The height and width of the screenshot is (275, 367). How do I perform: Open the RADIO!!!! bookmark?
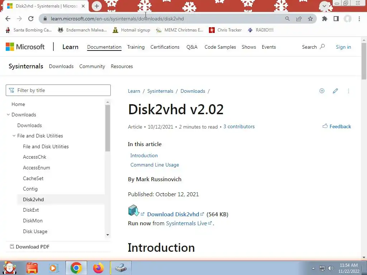(261, 30)
